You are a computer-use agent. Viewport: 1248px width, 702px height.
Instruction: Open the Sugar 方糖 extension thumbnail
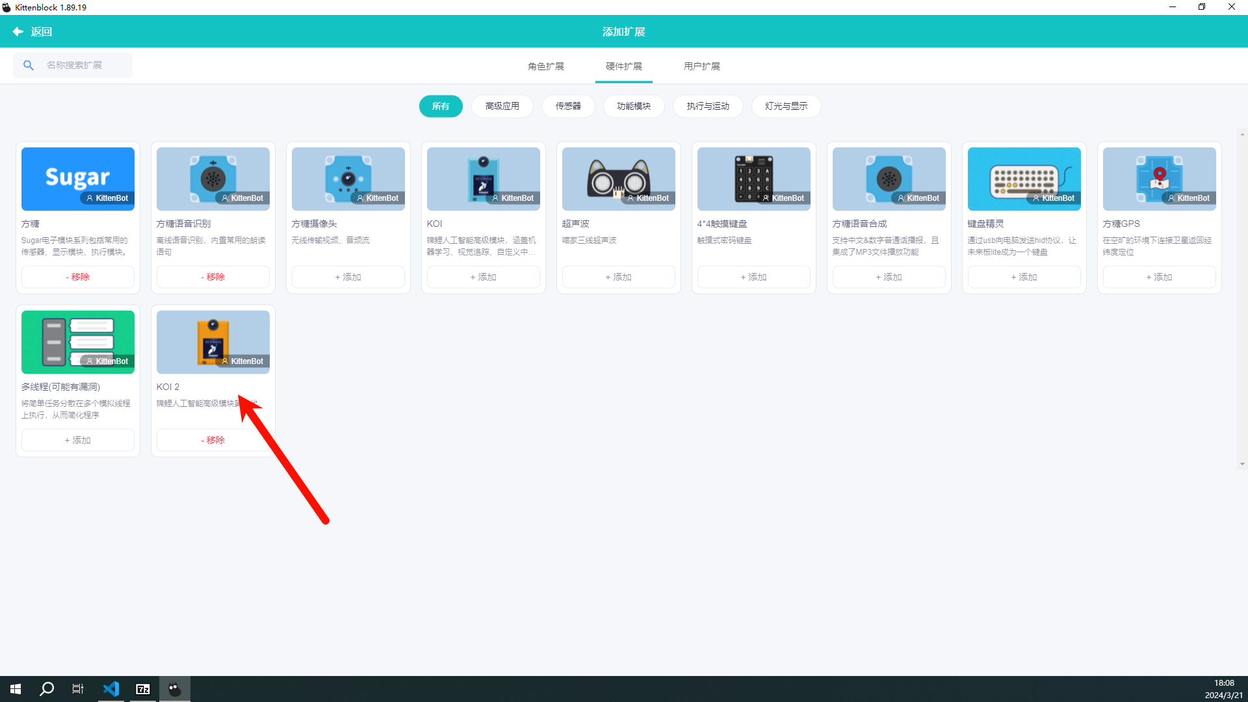tap(78, 179)
